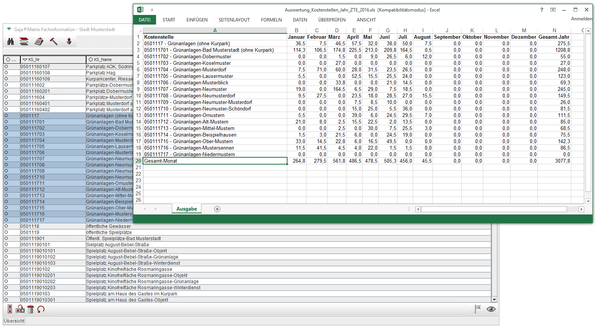Click the Übersicht button
This screenshot has height=328, width=597.
click(x=14, y=321)
